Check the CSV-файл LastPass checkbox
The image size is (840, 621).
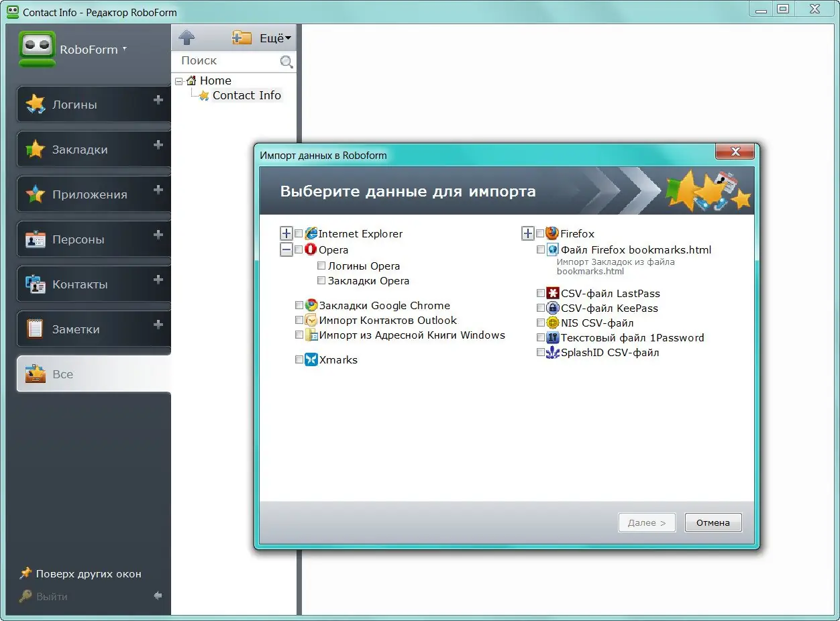tap(541, 293)
